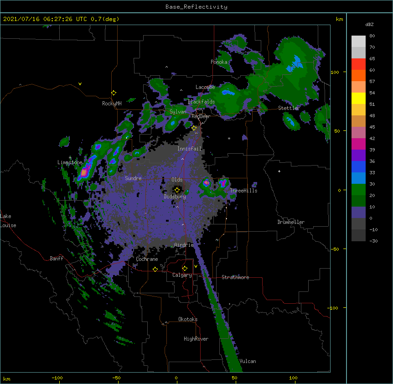This screenshot has width=393, height=384.
Task: Click the -50 tick on the right axis
Action: [335, 249]
